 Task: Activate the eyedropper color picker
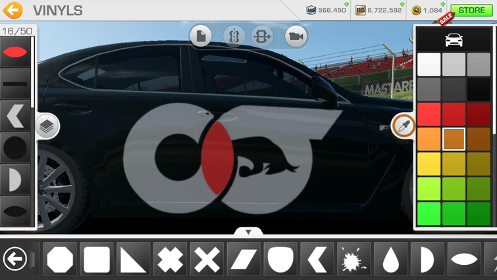[x=404, y=126]
